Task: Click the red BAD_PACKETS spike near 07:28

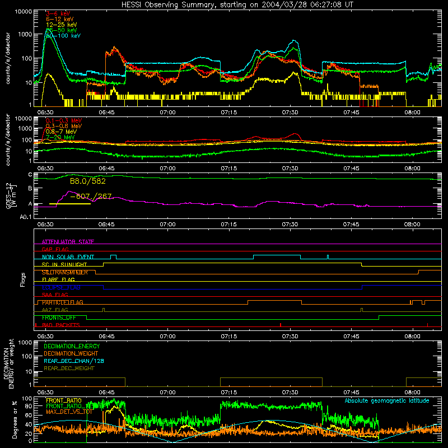Action: pos(281,325)
